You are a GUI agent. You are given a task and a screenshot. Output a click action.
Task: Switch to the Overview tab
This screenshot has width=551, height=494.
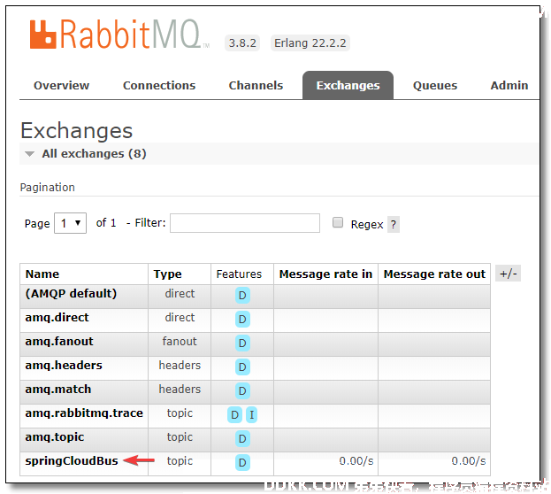(62, 86)
